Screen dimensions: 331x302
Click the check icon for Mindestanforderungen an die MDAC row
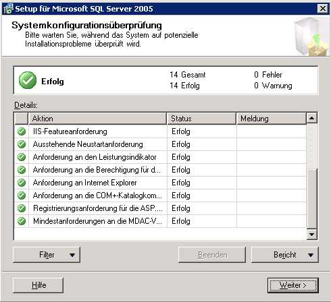(x=22, y=221)
